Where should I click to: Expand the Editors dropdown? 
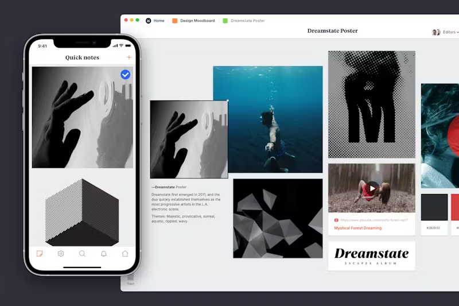[450, 32]
